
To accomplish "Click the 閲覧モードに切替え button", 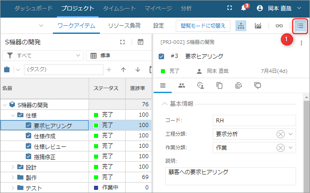I will coord(203,26).
